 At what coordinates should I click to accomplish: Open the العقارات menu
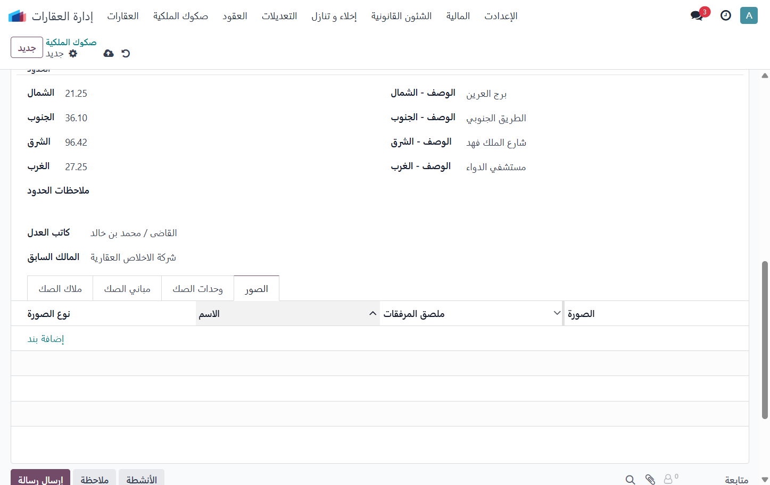click(x=123, y=16)
